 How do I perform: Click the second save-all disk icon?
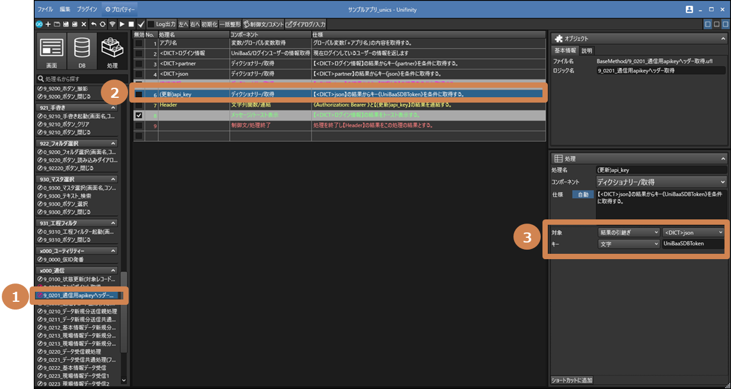(x=74, y=24)
